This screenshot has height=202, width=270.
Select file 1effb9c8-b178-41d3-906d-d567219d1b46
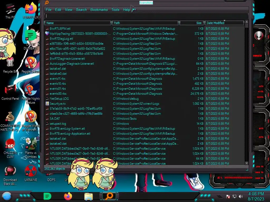(x=76, y=54)
